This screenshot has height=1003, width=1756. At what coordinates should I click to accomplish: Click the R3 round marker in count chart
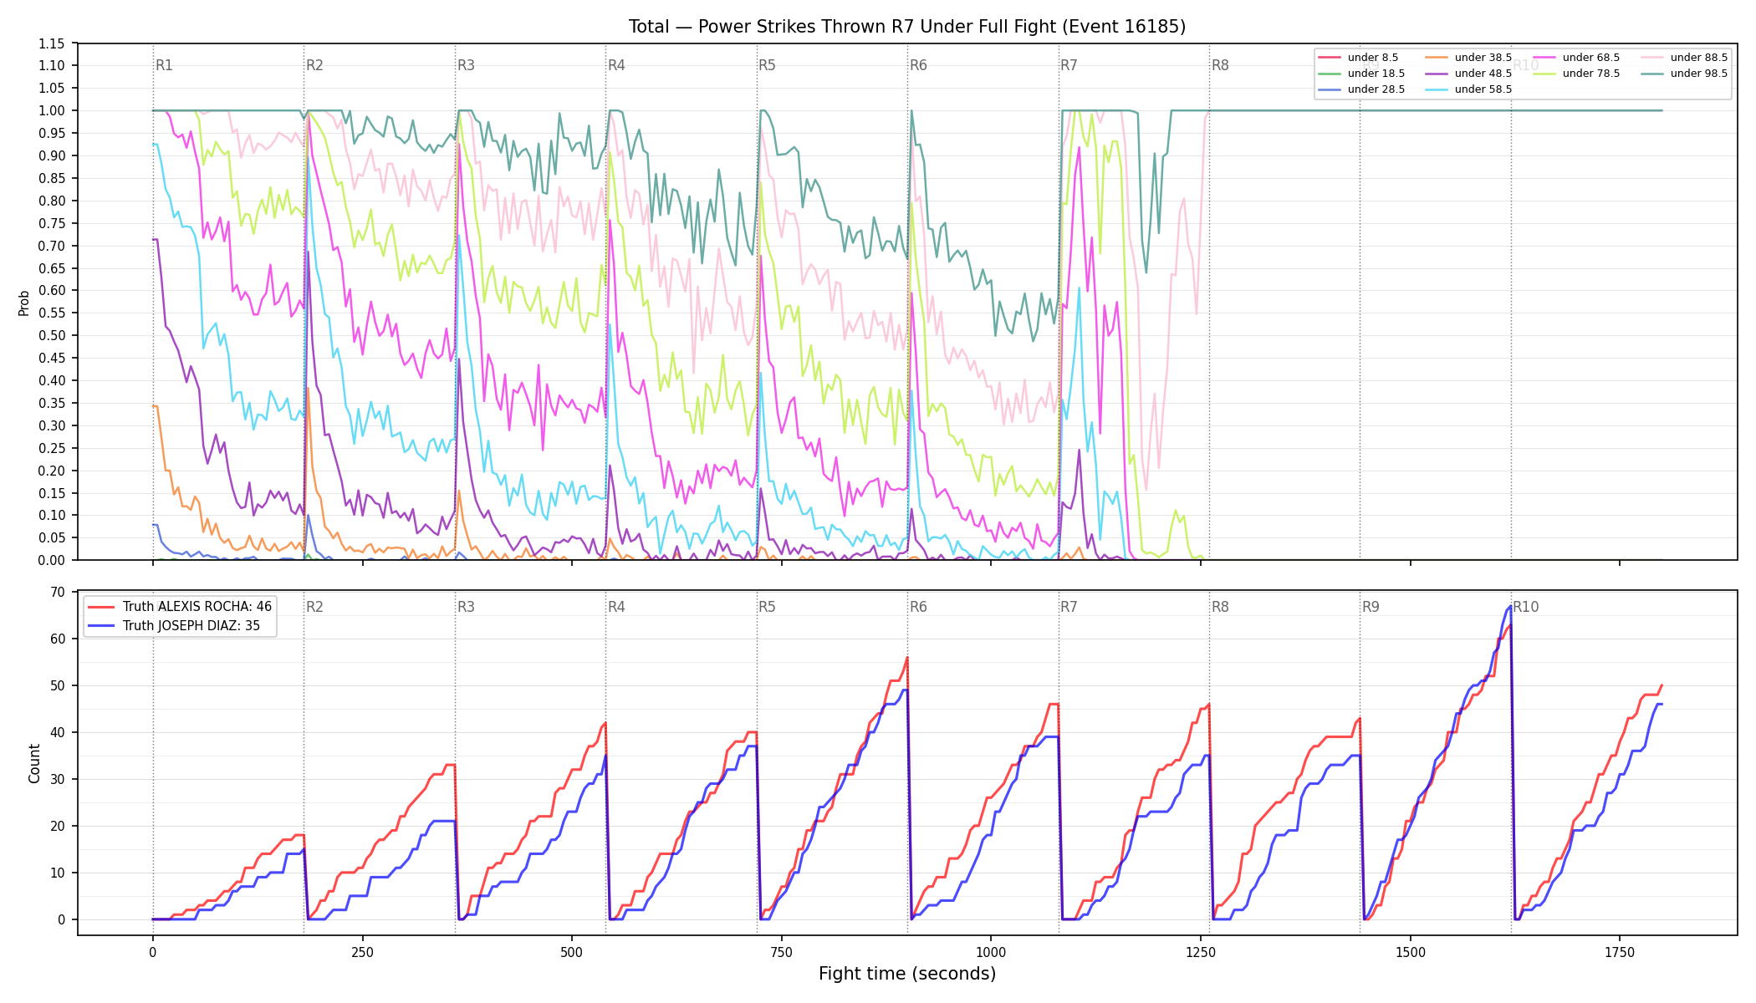[x=466, y=607]
